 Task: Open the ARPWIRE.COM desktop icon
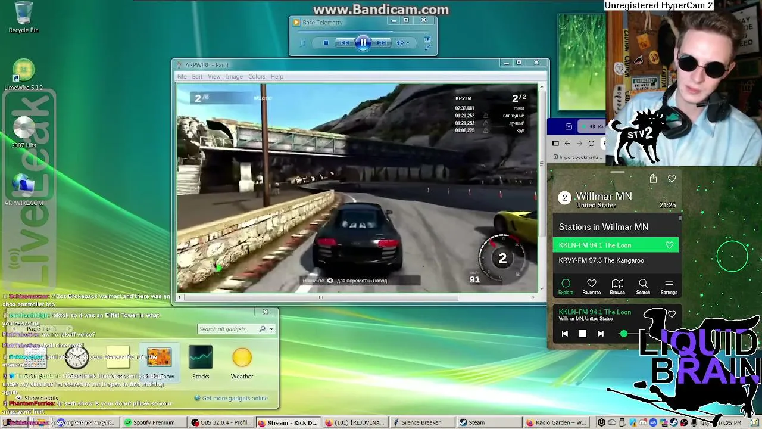pos(23,190)
